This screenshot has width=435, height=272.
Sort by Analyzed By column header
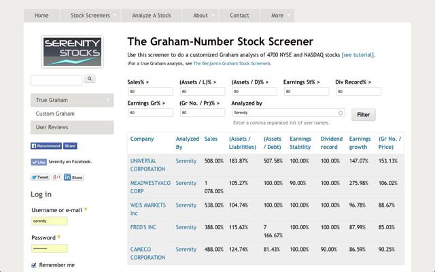(x=188, y=143)
